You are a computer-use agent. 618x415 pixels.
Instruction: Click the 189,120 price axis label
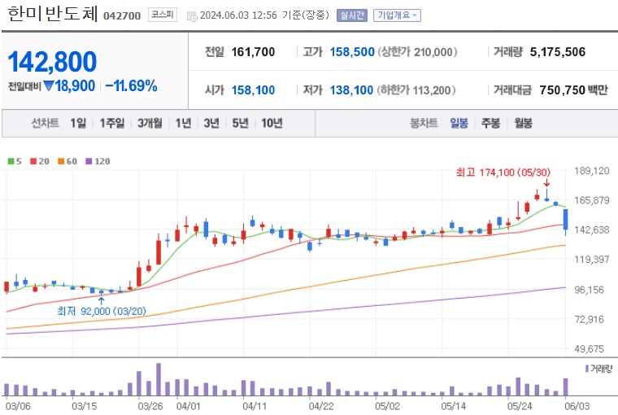click(592, 171)
